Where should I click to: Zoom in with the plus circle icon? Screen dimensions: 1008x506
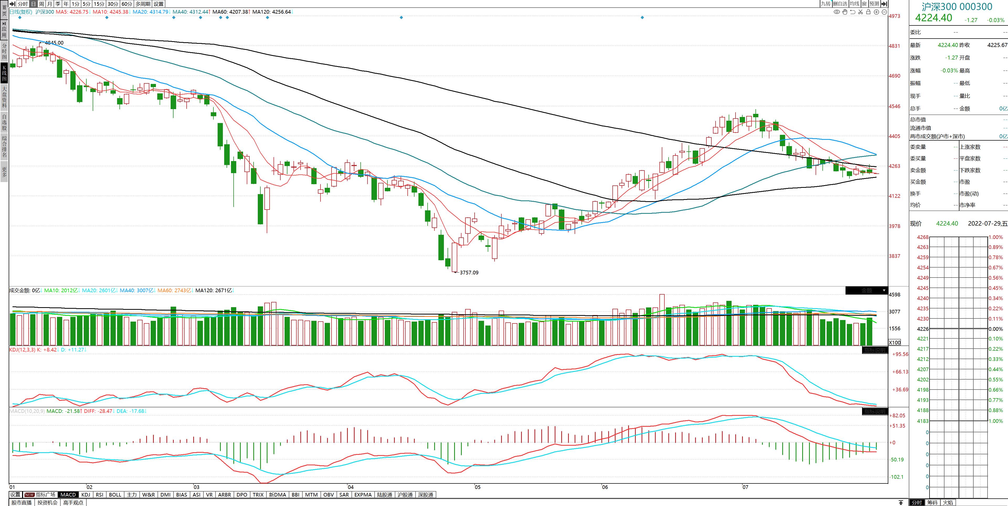point(876,12)
